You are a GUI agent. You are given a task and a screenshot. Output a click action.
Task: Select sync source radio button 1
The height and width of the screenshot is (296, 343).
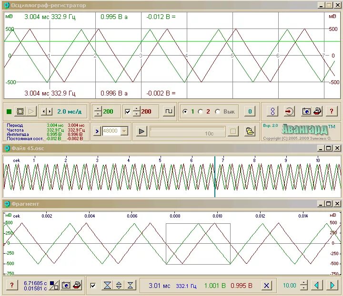point(185,112)
